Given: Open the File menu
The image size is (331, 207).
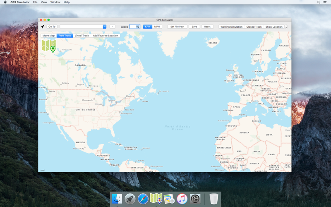Looking at the screenshot, I should pyautogui.click(x=35, y=2).
